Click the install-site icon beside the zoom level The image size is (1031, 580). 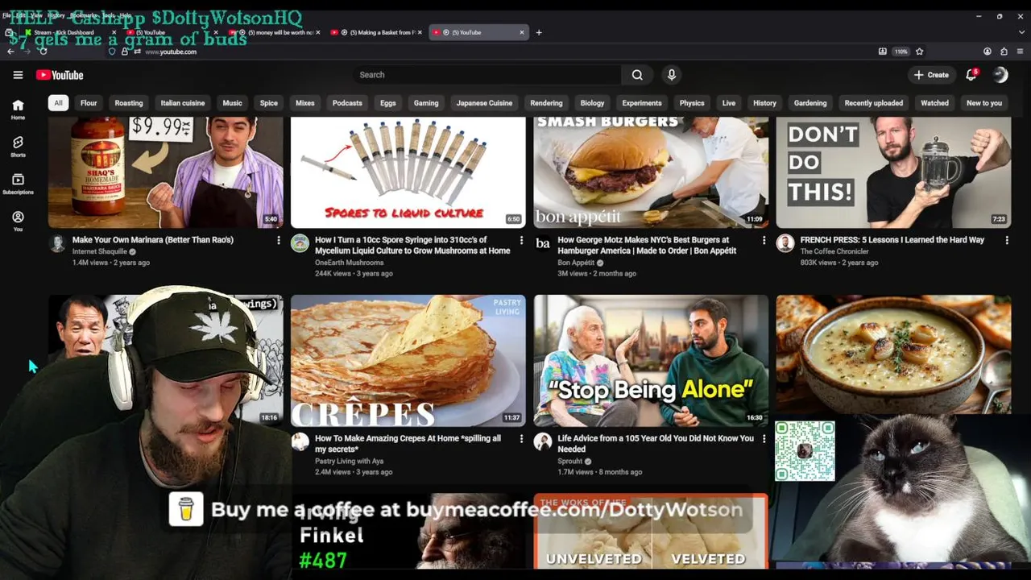882,52
